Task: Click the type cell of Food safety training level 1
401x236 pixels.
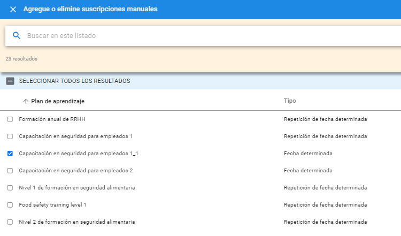Action: (325, 205)
